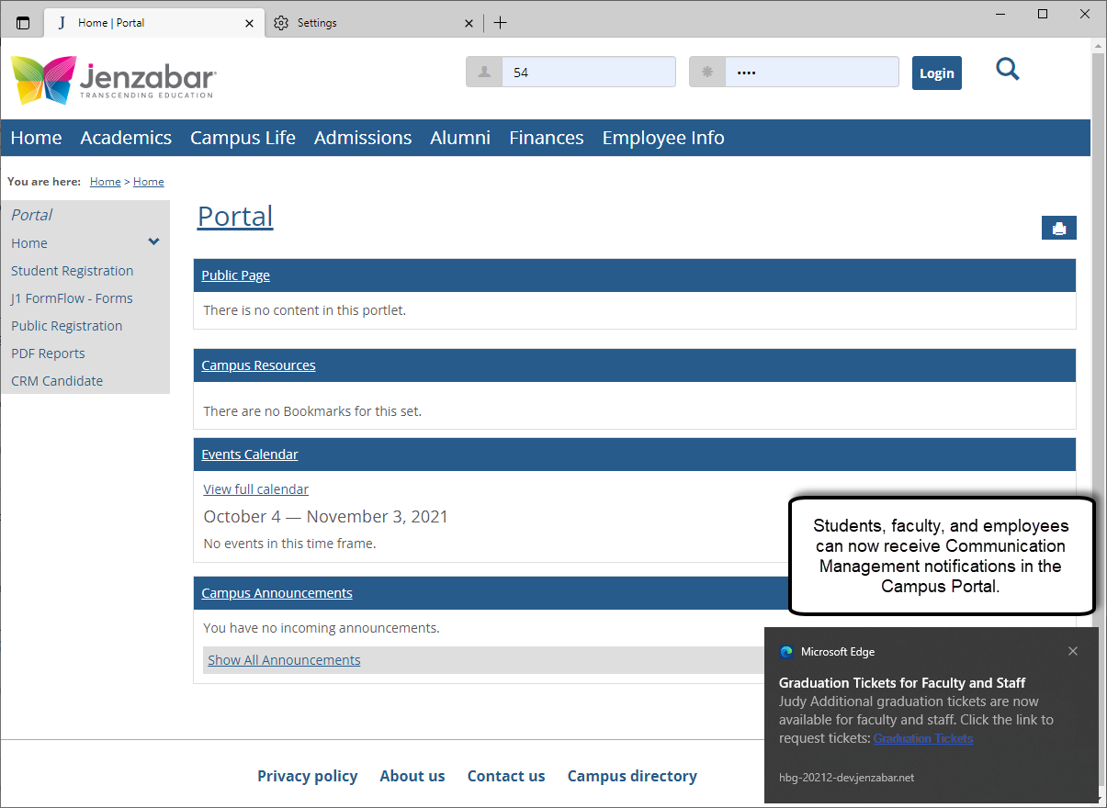Viewport: 1107px width, 808px height.
Task: Click the scrollbar up arrow
Action: click(x=1099, y=44)
